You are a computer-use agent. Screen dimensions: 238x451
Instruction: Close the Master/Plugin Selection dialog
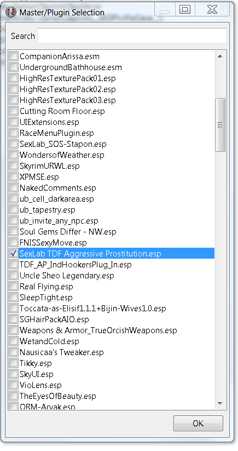pyautogui.click(x=212, y=9)
